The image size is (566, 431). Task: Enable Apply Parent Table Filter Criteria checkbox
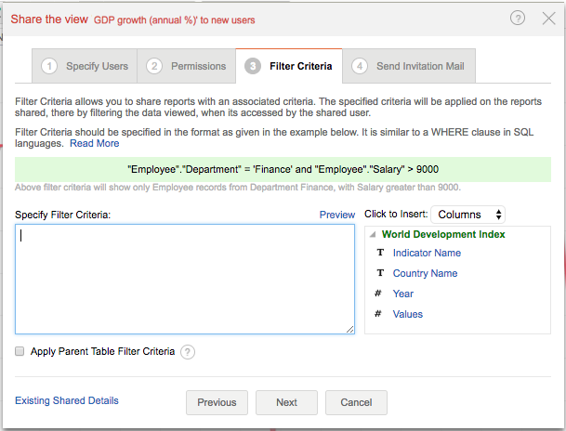click(x=20, y=352)
